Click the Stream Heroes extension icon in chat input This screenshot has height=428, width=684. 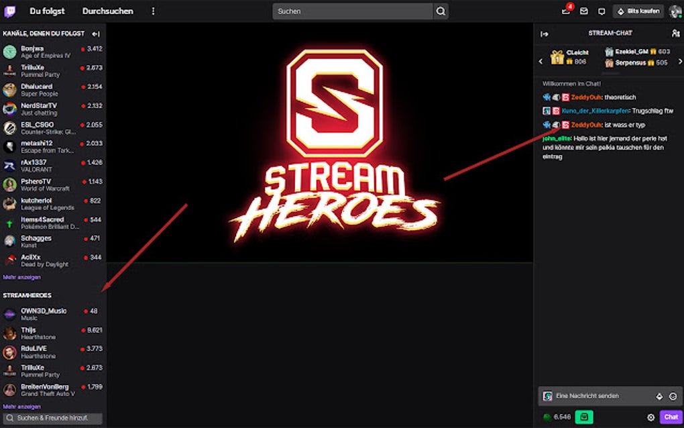coord(547,396)
